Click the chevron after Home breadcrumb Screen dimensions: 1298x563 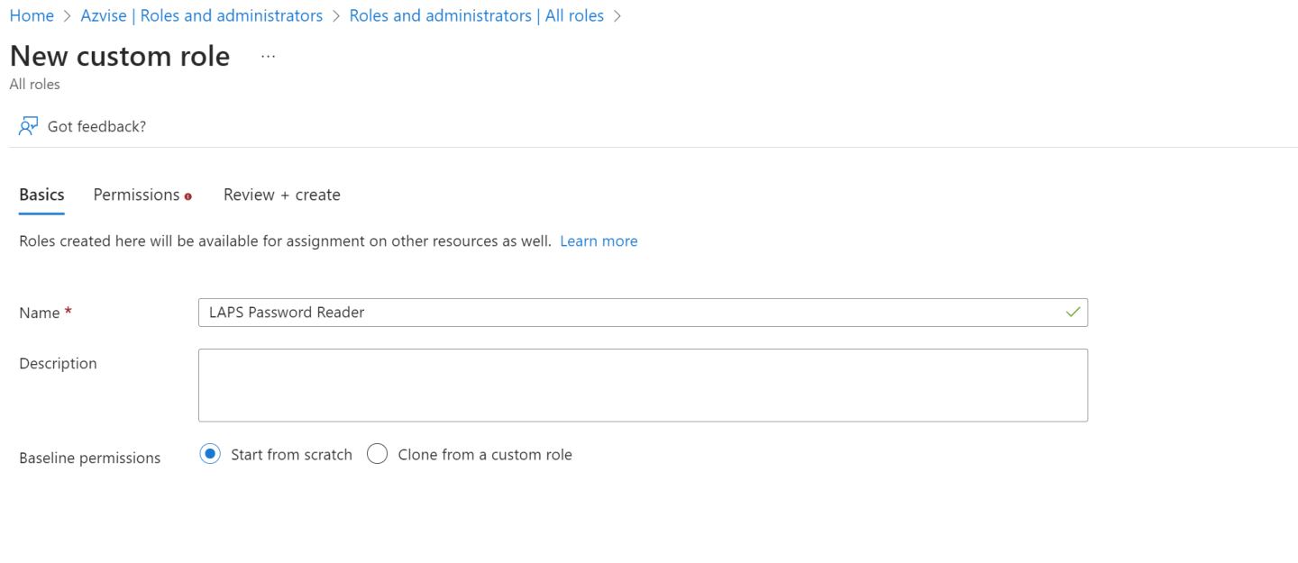67,16
